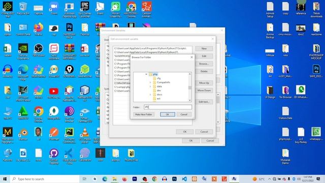Launch Epic Games Launcher shortcut

[x=85, y=9]
